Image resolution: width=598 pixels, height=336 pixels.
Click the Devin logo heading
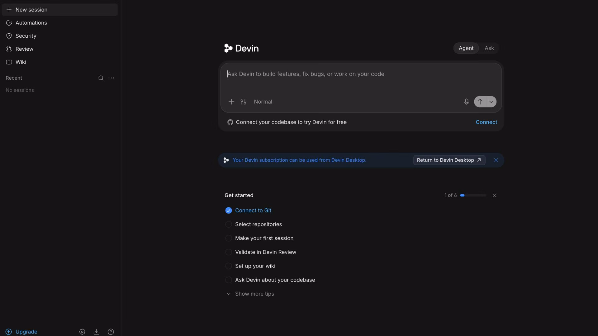tap(241, 48)
